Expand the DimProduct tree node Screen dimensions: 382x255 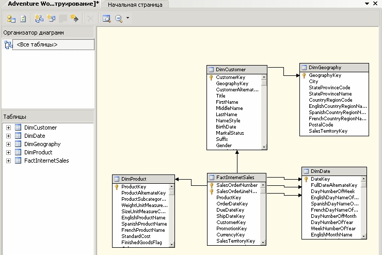point(9,152)
